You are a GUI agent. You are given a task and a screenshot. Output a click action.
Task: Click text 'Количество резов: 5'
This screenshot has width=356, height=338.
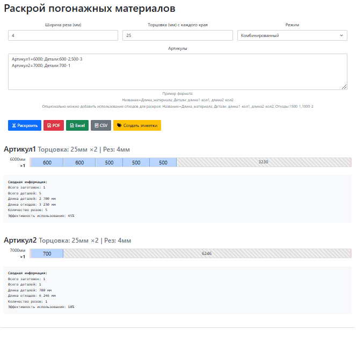coord(28,210)
